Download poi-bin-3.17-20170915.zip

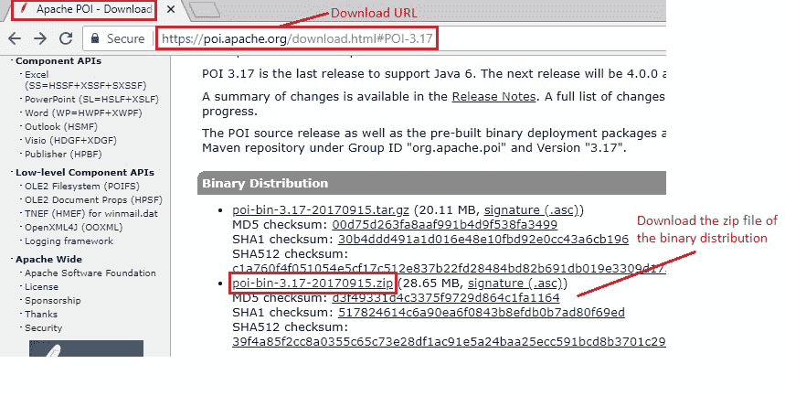pos(313,284)
